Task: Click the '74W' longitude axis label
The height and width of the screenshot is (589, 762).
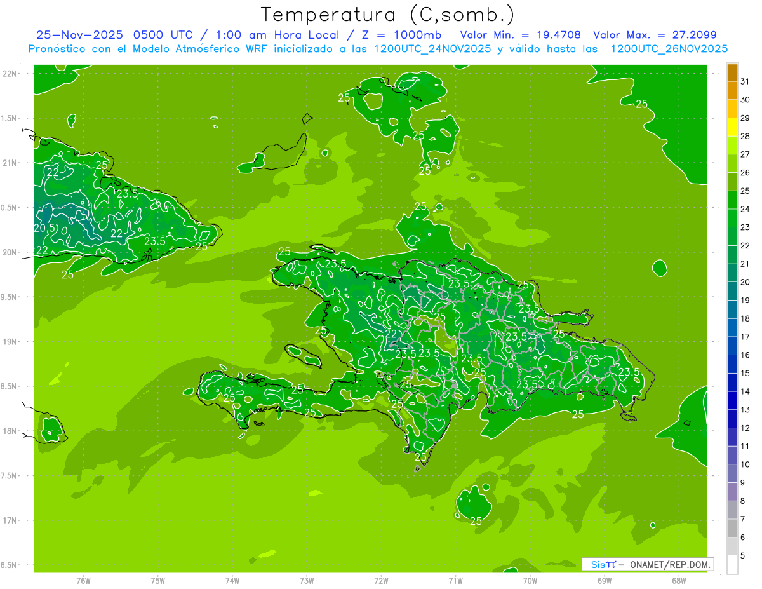Action: (232, 580)
